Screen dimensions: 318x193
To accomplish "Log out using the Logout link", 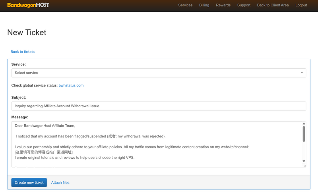I will [301, 5].
